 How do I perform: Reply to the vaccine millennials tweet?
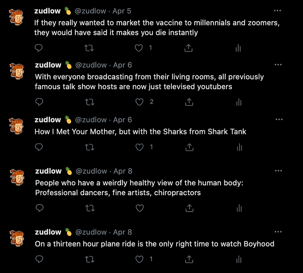[39, 48]
